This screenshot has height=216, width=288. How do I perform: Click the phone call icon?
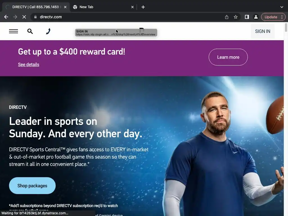(48, 31)
